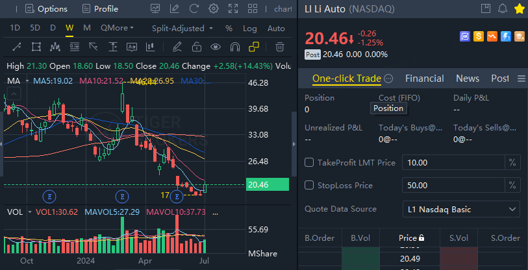The image size is (528, 270).
Task: Click the earnings E marker near March
Action: coord(122,196)
